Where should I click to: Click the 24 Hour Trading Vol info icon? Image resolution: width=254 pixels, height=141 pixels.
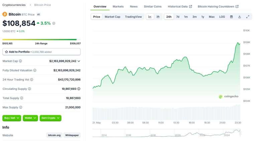pyautogui.click(x=32, y=79)
